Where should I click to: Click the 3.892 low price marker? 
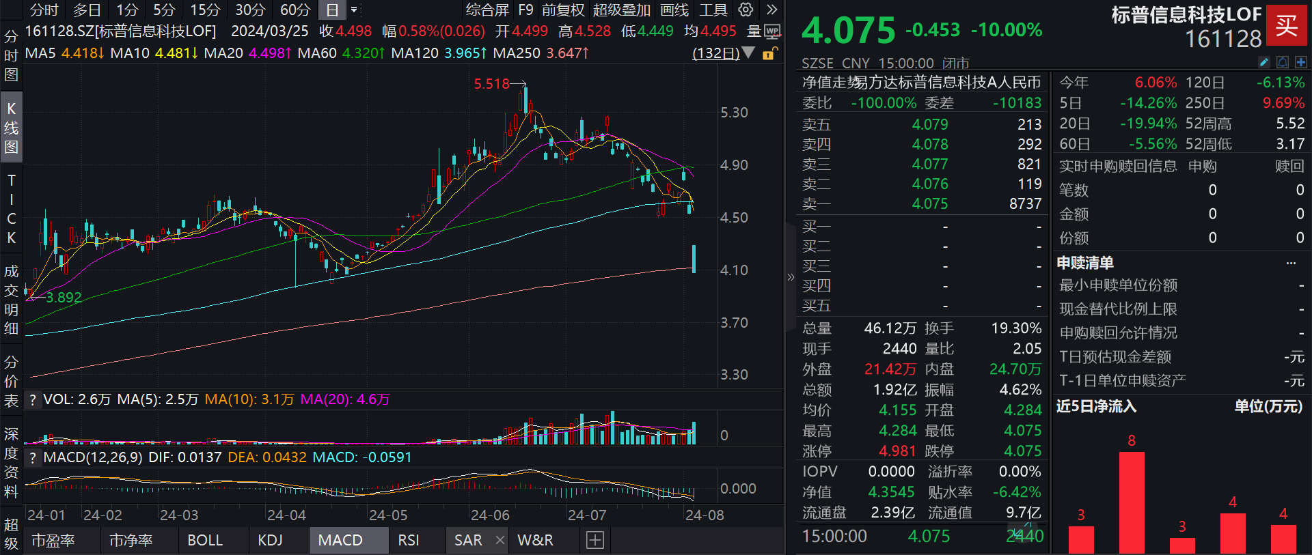point(64,298)
